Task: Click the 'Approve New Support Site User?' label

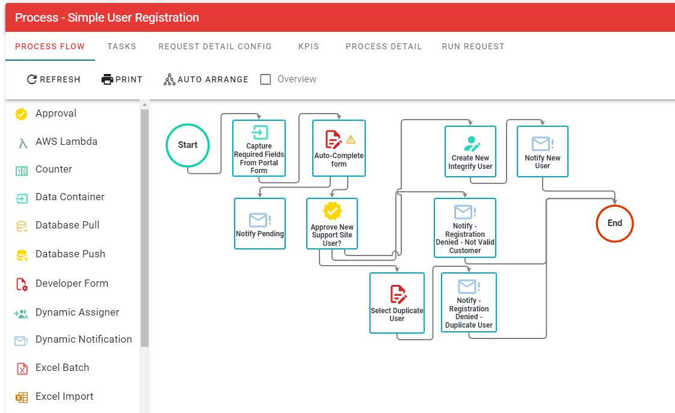Action: [x=332, y=235]
